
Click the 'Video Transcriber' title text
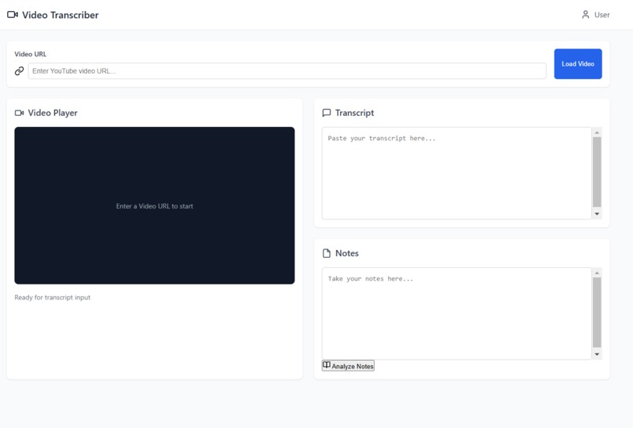point(60,15)
